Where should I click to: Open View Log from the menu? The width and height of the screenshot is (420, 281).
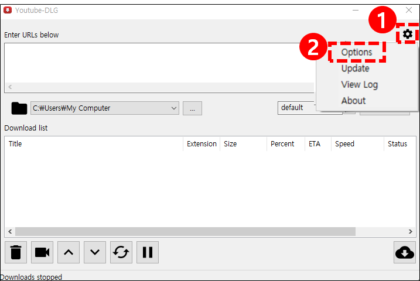(x=359, y=84)
